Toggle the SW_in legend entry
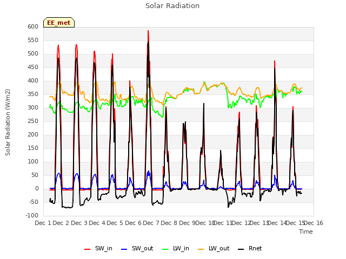This screenshot has width=346, height=259. point(98,248)
